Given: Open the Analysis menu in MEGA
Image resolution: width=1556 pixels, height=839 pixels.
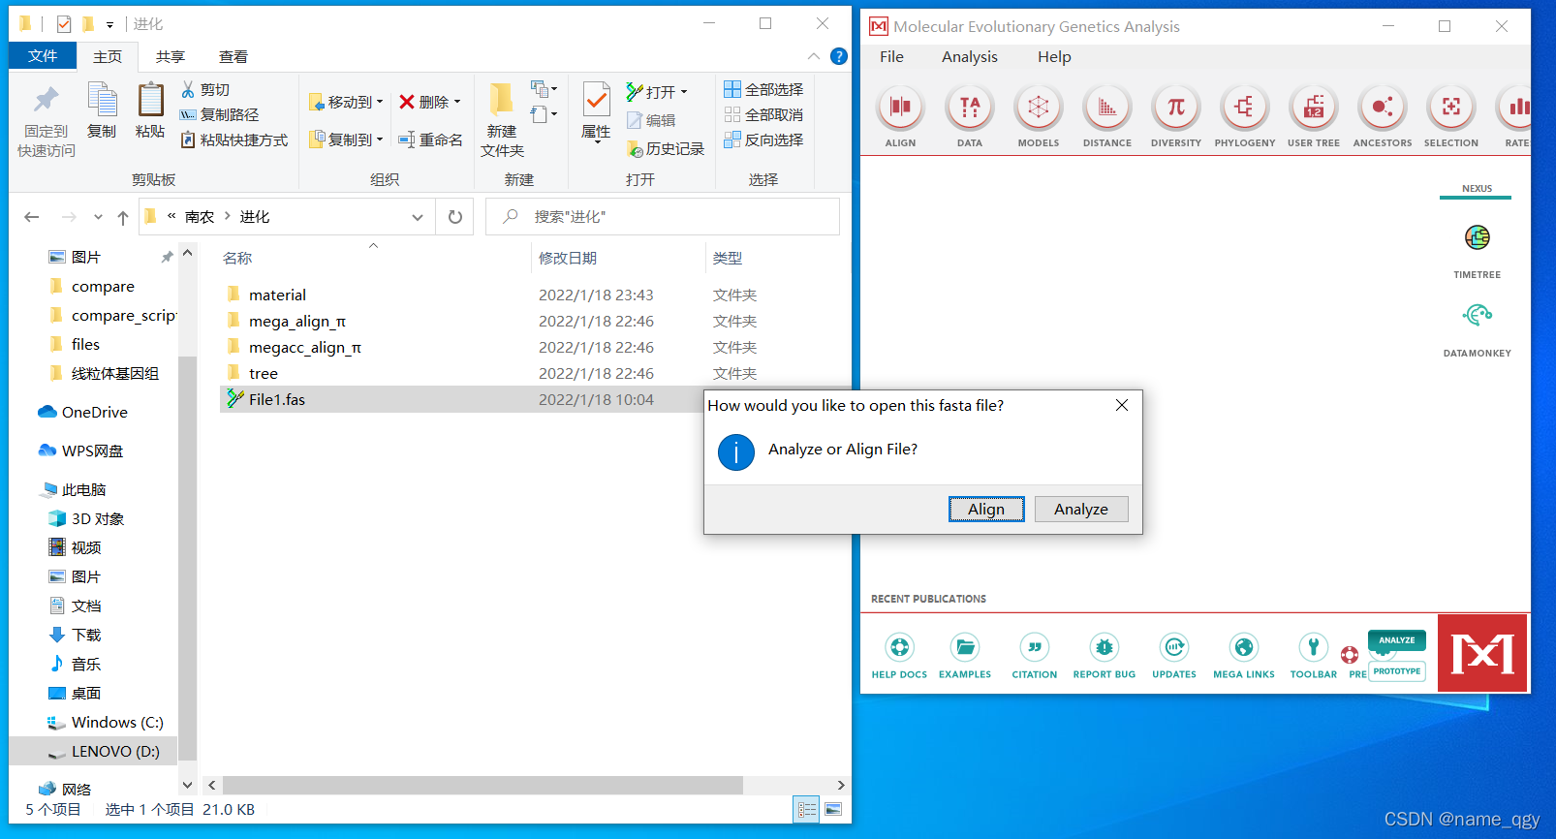Looking at the screenshot, I should 970,57.
